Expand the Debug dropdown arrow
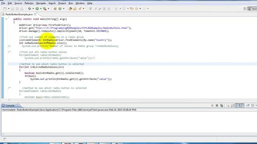The image size is (257, 144). (33, 9)
